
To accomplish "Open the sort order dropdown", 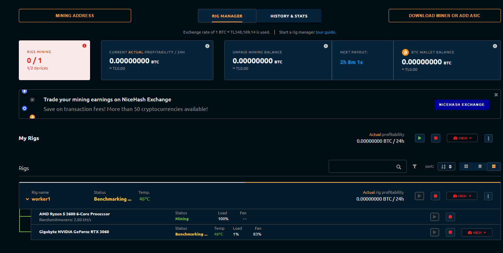I will pos(447,166).
